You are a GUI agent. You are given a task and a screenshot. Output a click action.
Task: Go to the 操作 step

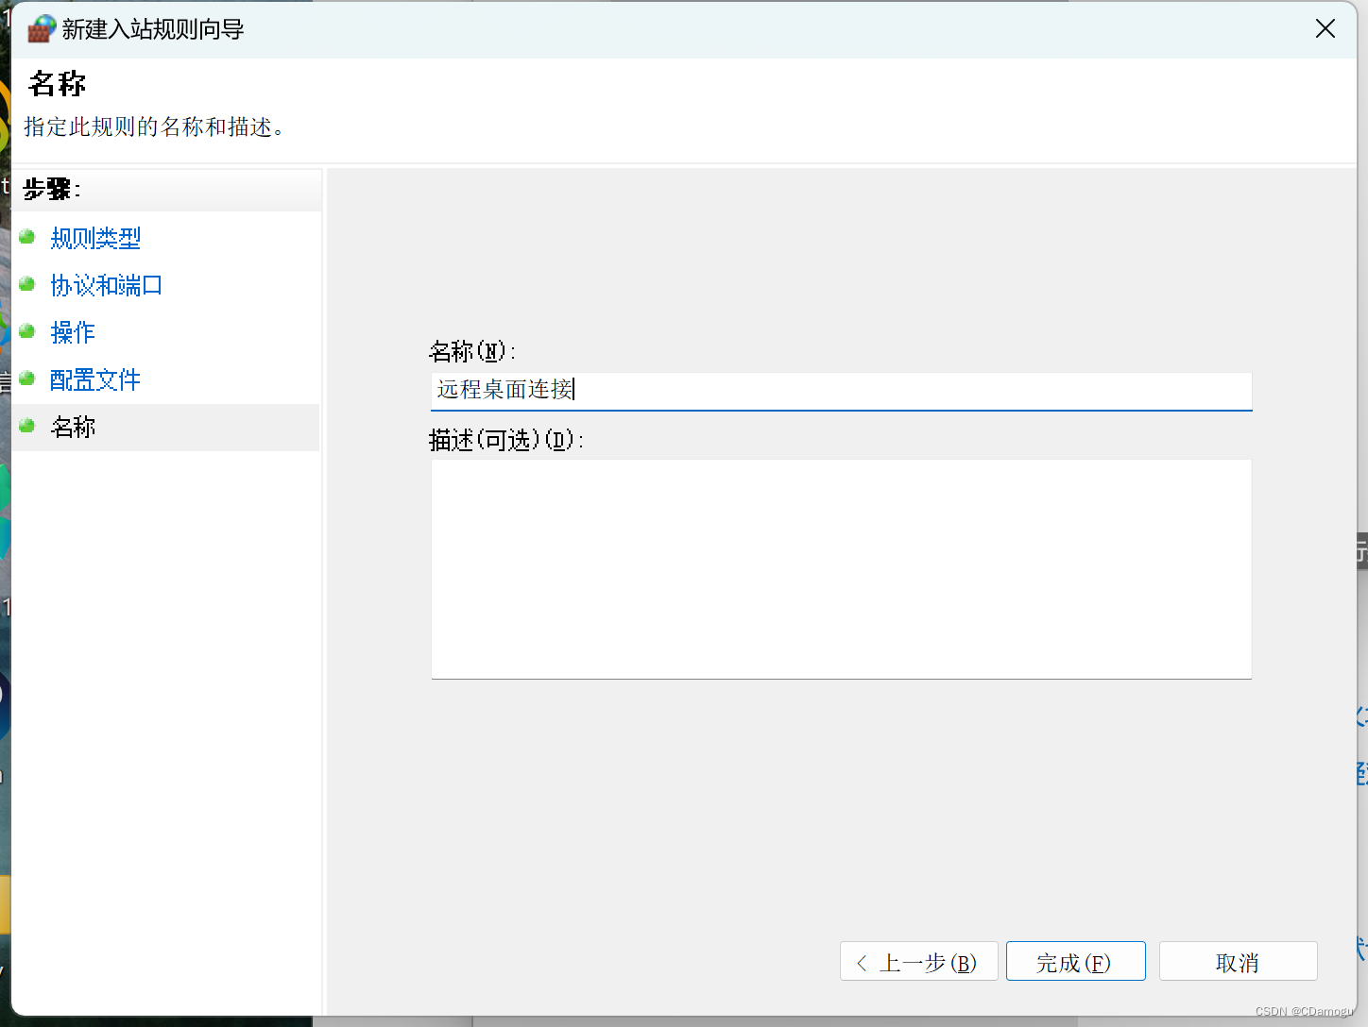tap(73, 332)
